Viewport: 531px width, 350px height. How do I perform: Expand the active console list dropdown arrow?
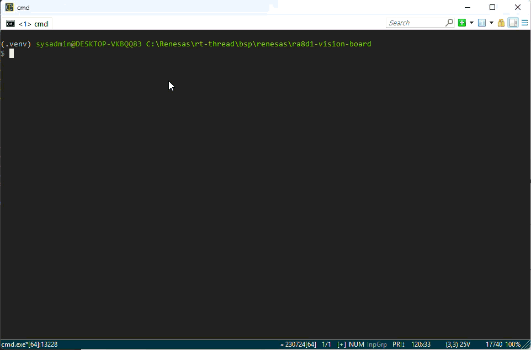click(491, 23)
